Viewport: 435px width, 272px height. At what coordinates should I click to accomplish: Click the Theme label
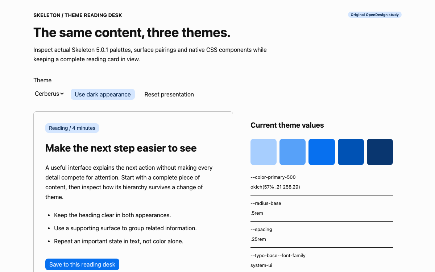[42, 80]
